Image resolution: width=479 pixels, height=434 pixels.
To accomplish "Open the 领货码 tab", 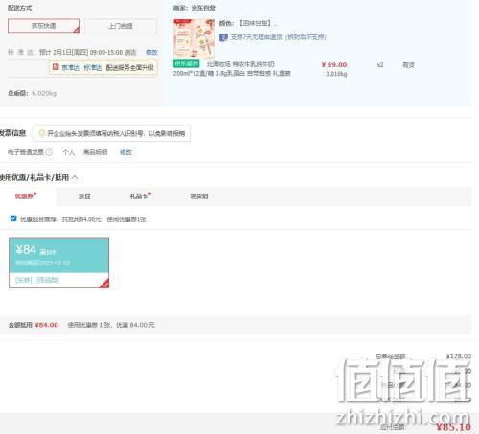I will [199, 196].
